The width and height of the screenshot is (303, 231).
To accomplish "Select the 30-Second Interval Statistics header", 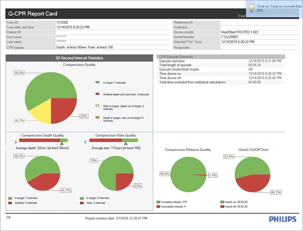I will 79,58.
